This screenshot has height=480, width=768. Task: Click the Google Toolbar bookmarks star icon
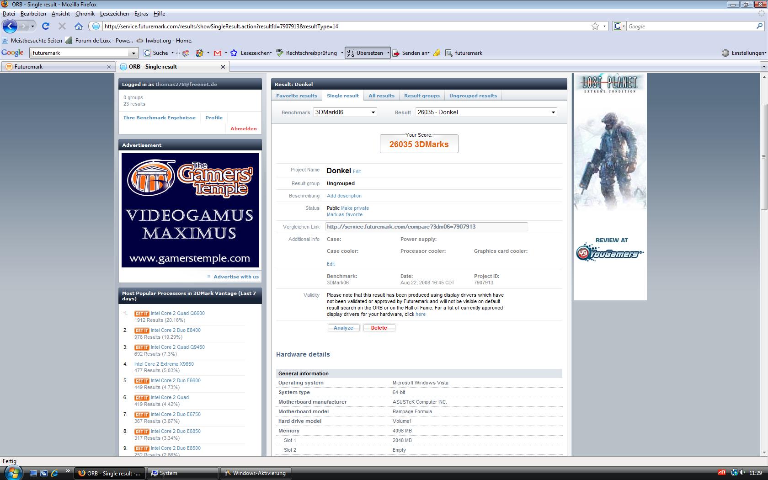(234, 53)
